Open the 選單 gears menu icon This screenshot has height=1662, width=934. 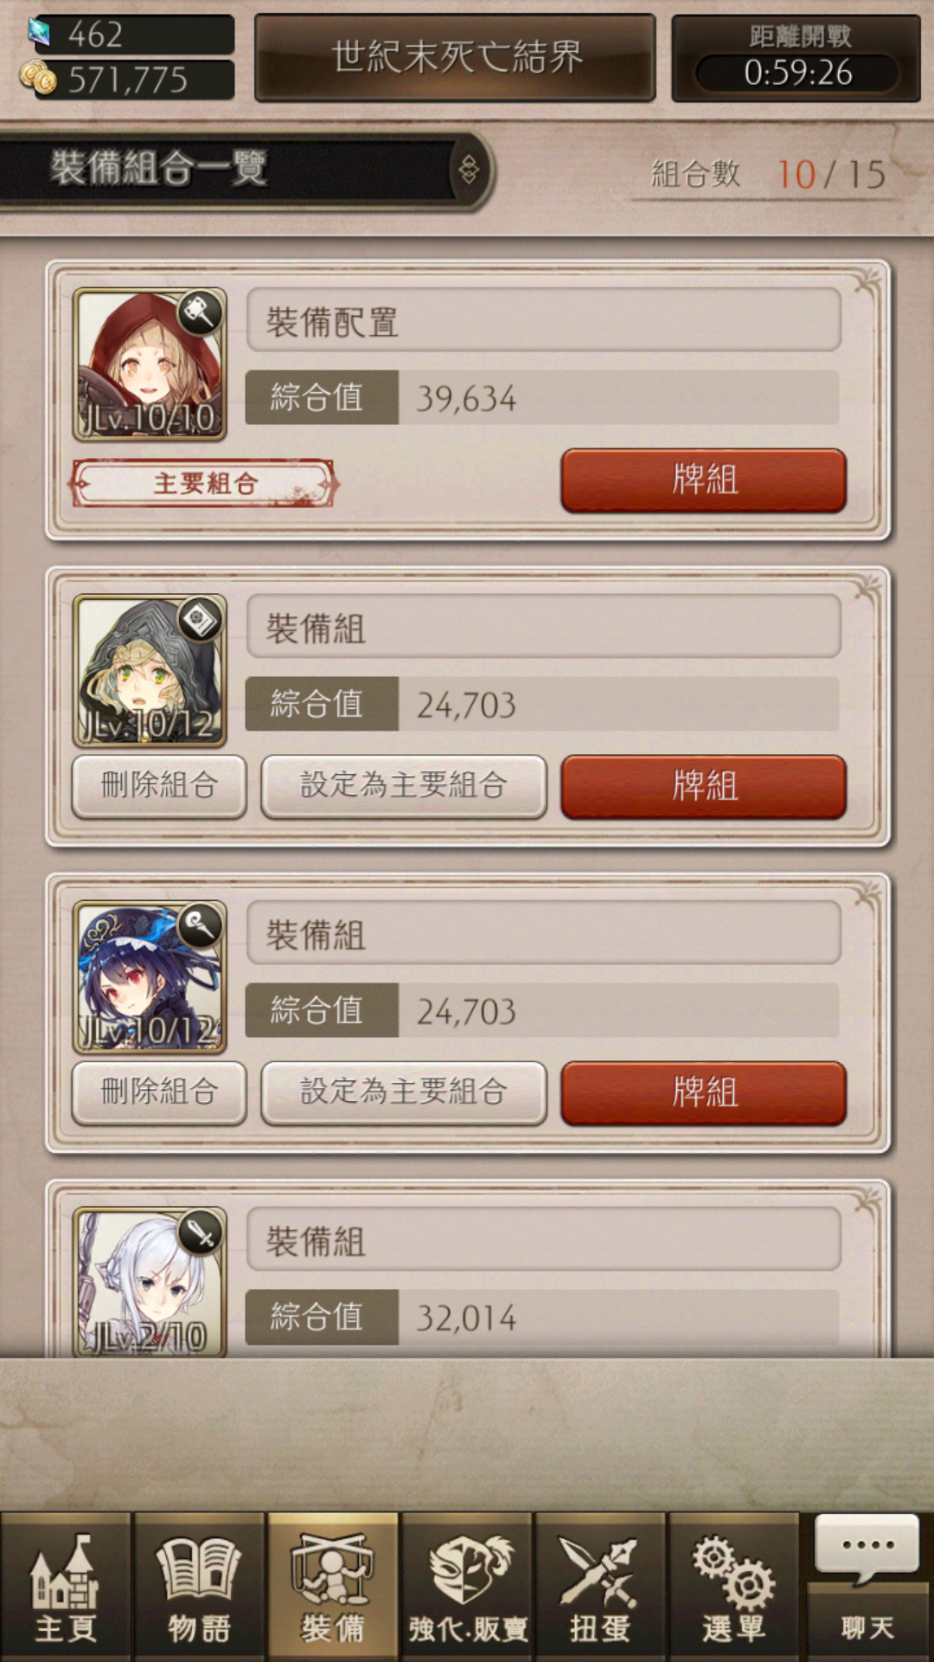733,1587
